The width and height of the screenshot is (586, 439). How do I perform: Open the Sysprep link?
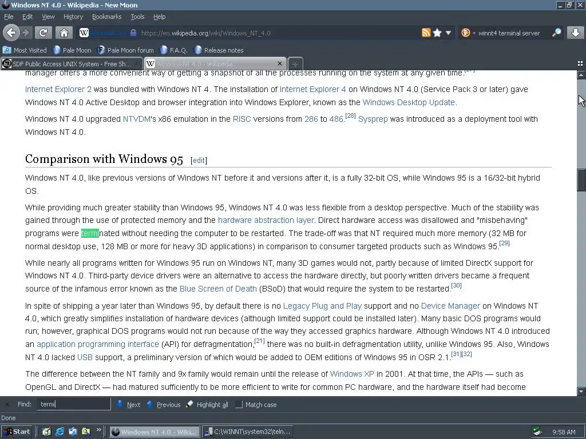[x=373, y=119]
